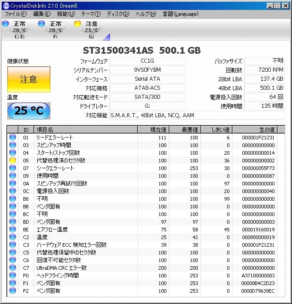The width and height of the screenshot is (292, 304).
Task: Open the 編集(E) menu
Action: pyautogui.click(x=42, y=14)
